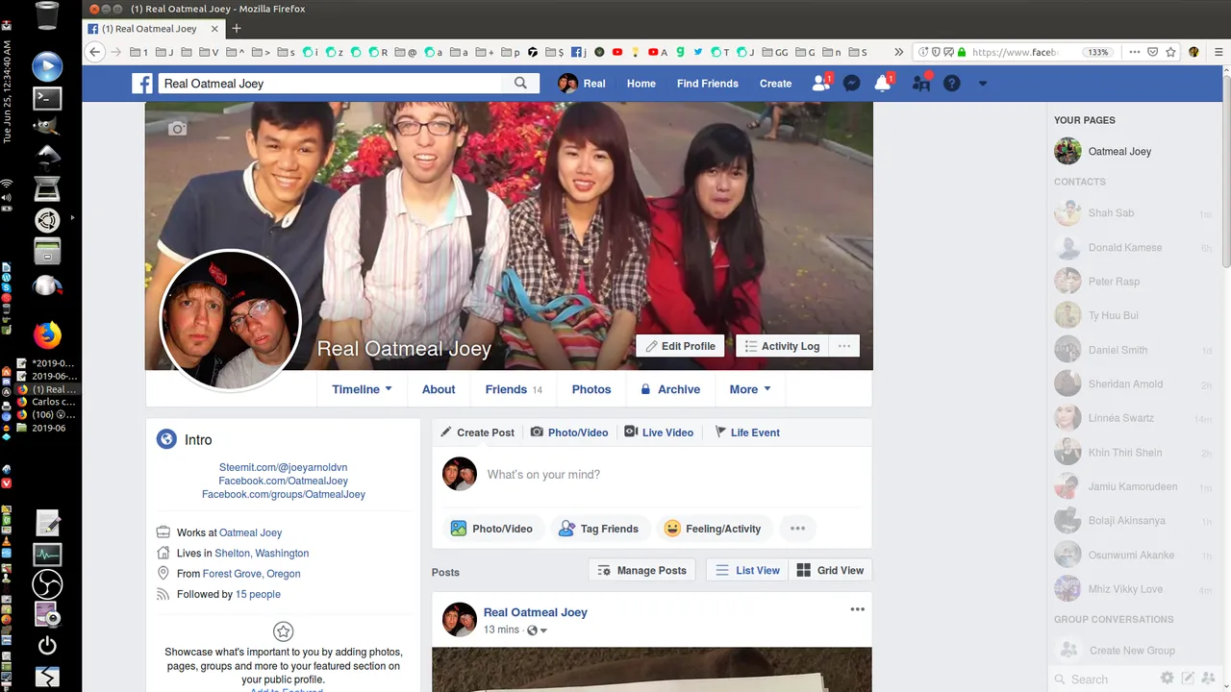The height and width of the screenshot is (692, 1231).
Task: Click Find Friends in header
Action: tap(708, 84)
